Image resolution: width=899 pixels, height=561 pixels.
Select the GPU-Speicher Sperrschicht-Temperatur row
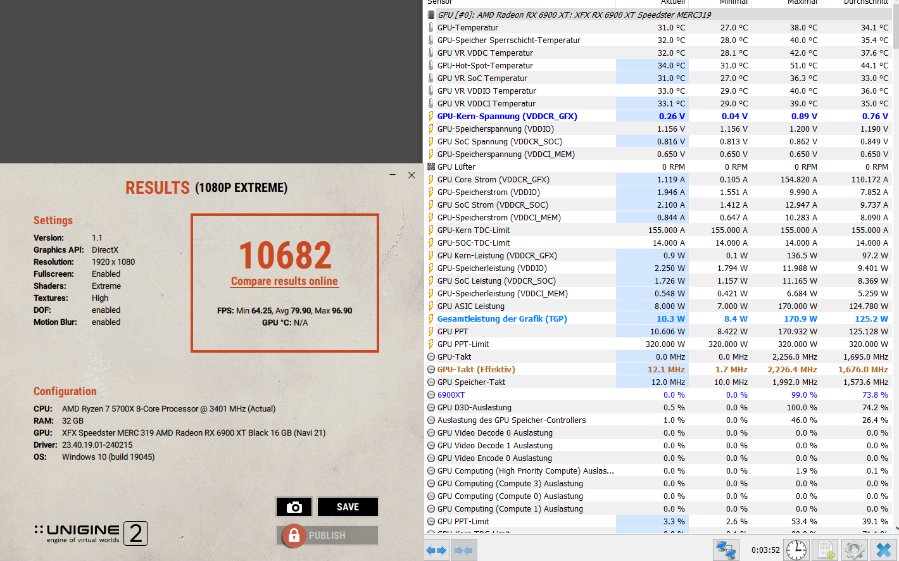658,40
